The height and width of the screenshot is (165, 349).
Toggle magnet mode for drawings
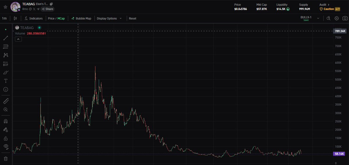pyautogui.click(x=6, y=121)
